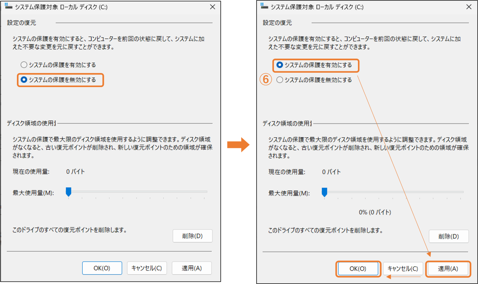Click ディスク領域の使用 heading in right dialog
Viewport: 478px width, 284px height.
[x=288, y=124]
